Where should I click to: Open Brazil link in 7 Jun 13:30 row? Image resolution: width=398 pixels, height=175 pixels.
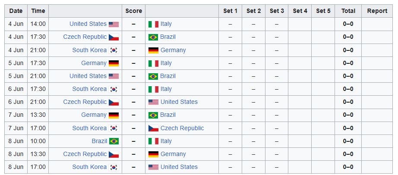coord(168,115)
